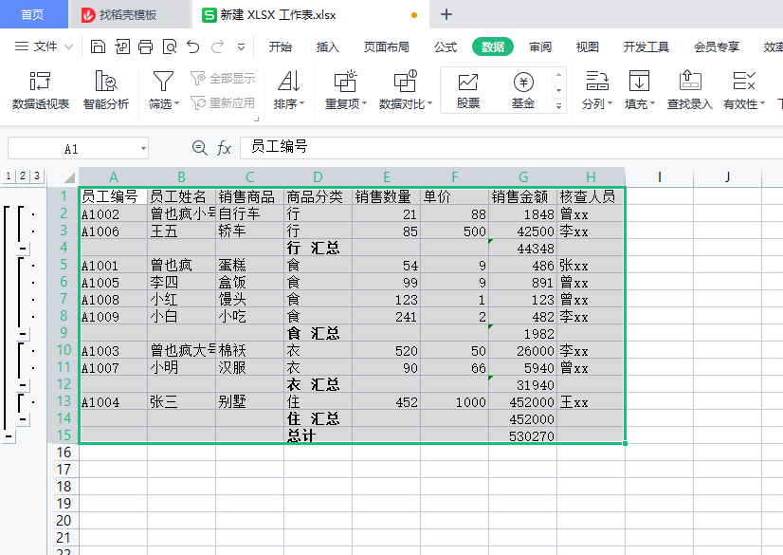Click the 重复项 duplicates icon

click(x=345, y=81)
